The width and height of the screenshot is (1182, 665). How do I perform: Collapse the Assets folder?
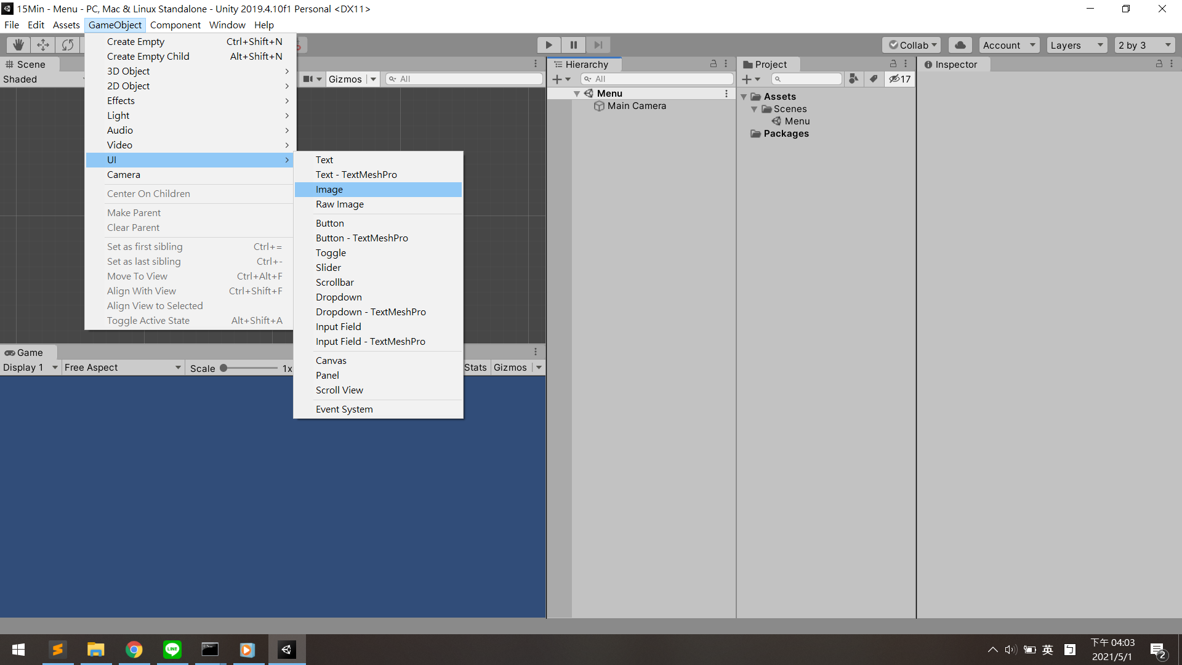744,97
